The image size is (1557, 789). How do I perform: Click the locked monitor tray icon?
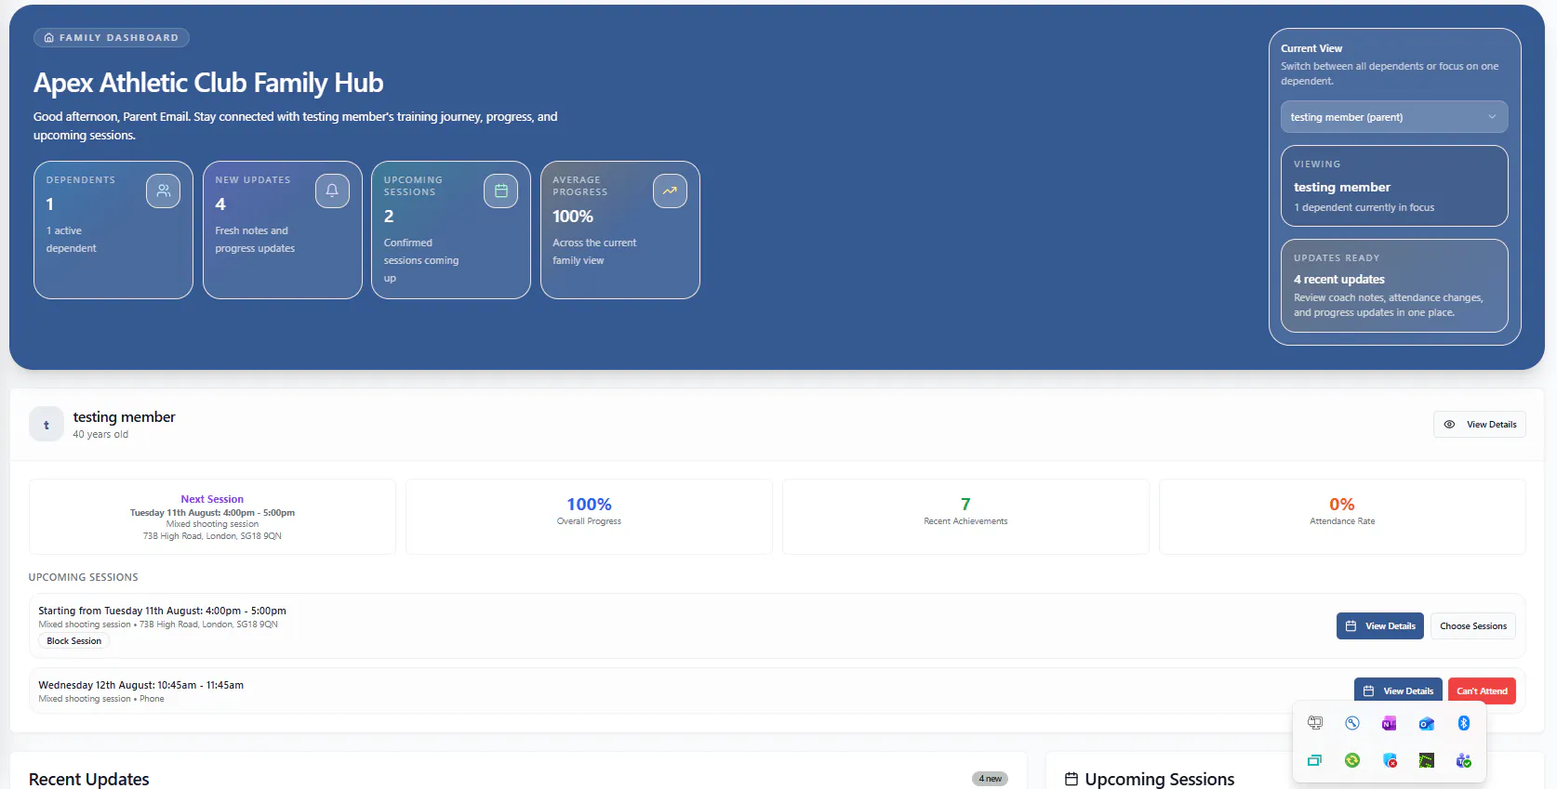[x=1315, y=723]
